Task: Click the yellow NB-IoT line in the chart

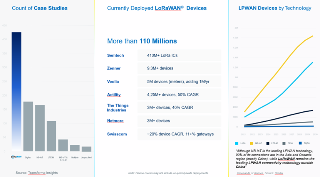Action: pos(275,76)
